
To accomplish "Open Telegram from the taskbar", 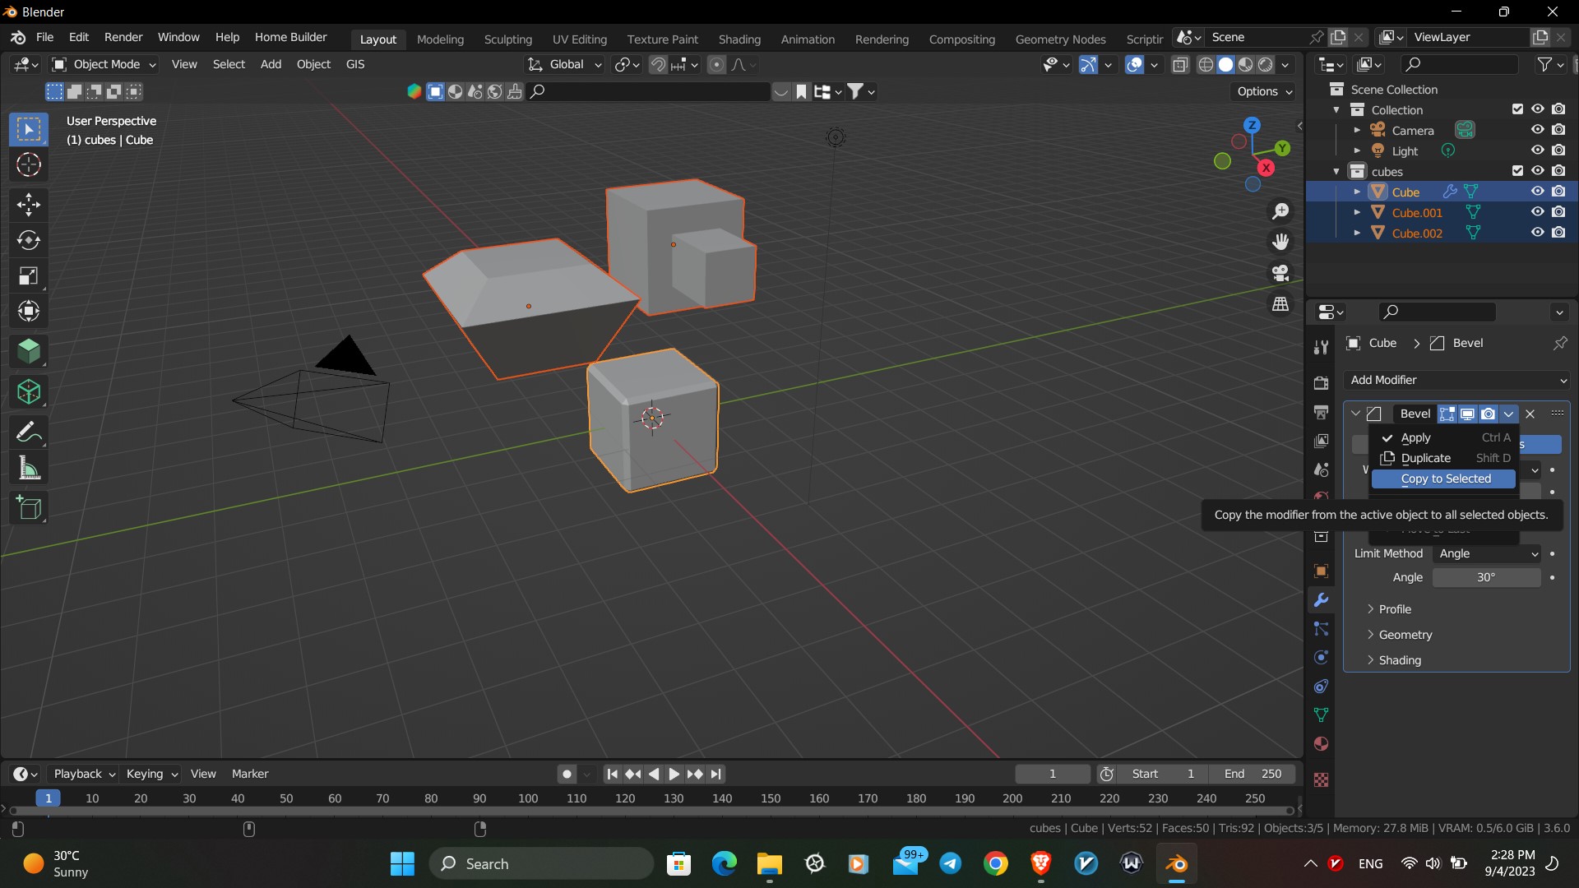I will coord(951,863).
